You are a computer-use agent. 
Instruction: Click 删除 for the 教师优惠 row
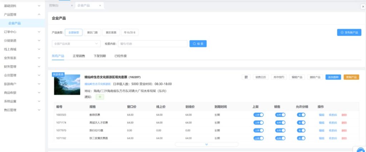[344, 115]
